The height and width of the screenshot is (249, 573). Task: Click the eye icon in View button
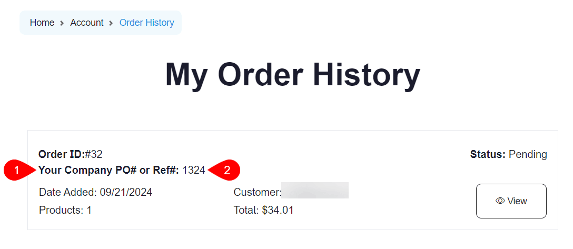pyautogui.click(x=500, y=201)
